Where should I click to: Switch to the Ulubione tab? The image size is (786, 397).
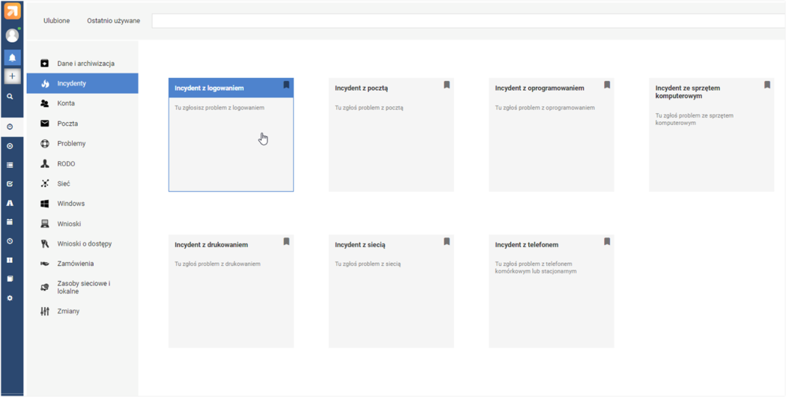57,20
